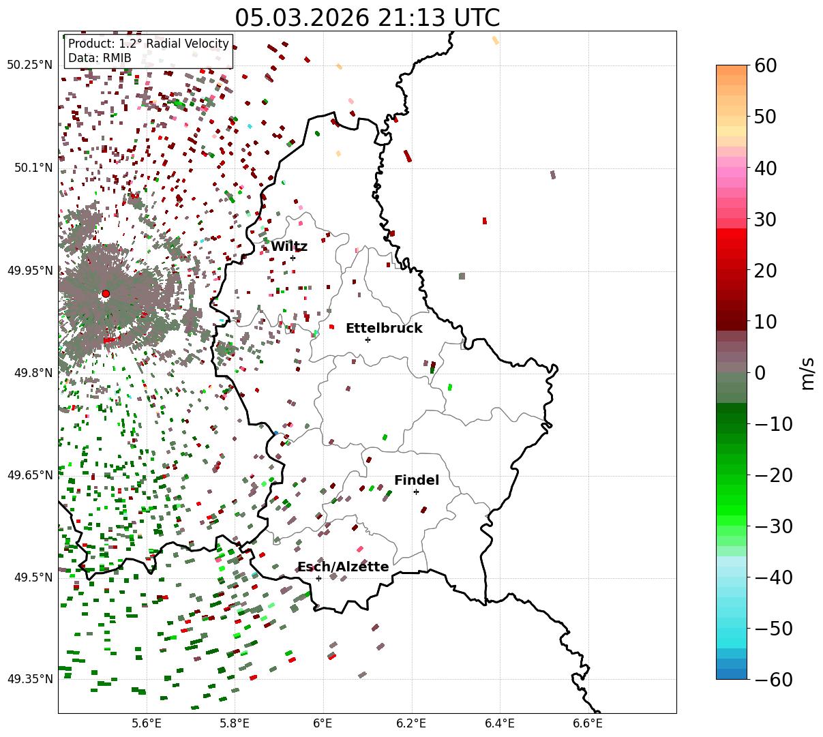Screen dimensions: 823x737
Task: Click the colorbar value 40
Action: [766, 168]
